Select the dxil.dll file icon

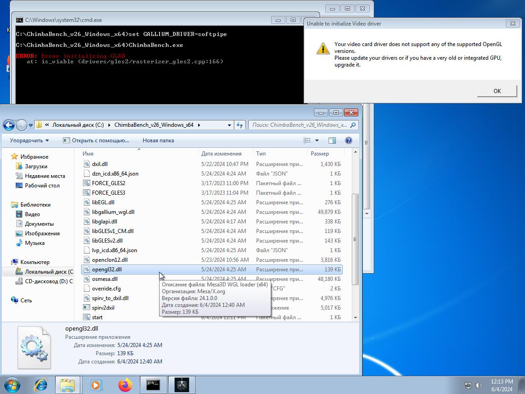87,164
